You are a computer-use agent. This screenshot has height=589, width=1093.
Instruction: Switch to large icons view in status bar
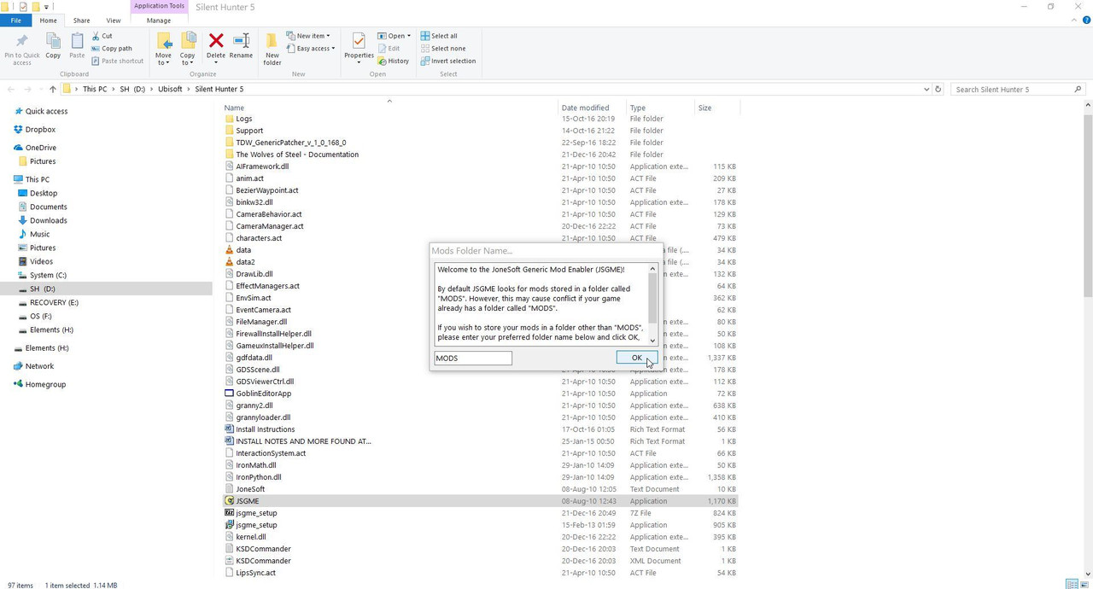click(x=1084, y=584)
